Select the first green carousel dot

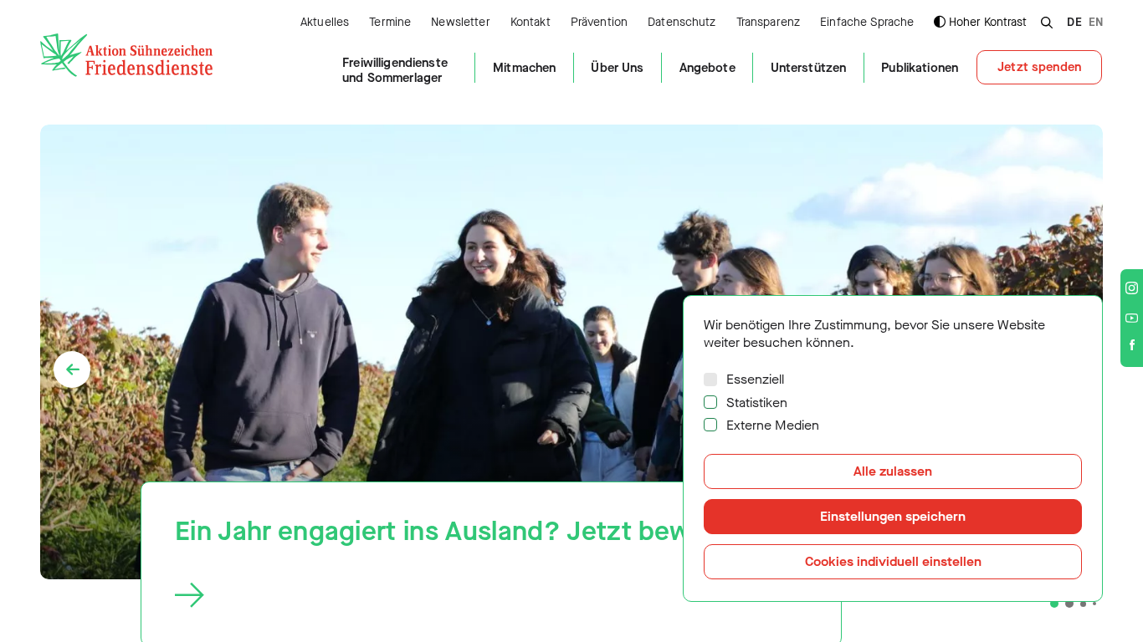coord(1054,604)
